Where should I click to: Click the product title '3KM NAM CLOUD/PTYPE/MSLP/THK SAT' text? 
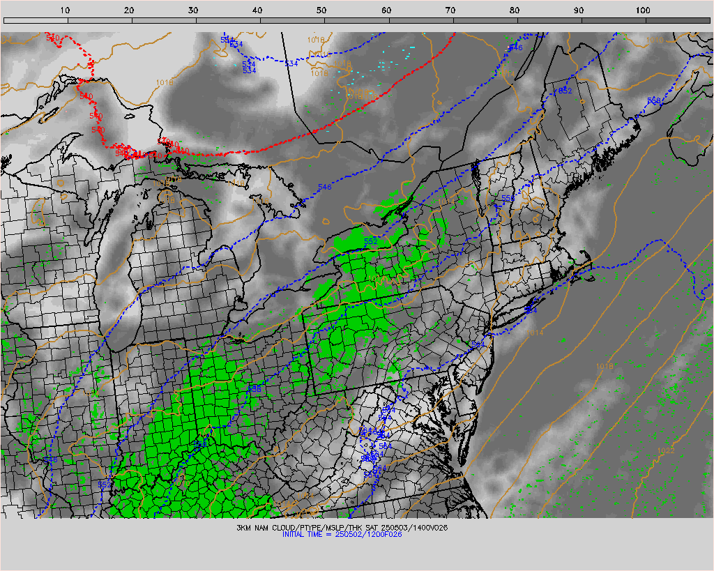click(307, 528)
